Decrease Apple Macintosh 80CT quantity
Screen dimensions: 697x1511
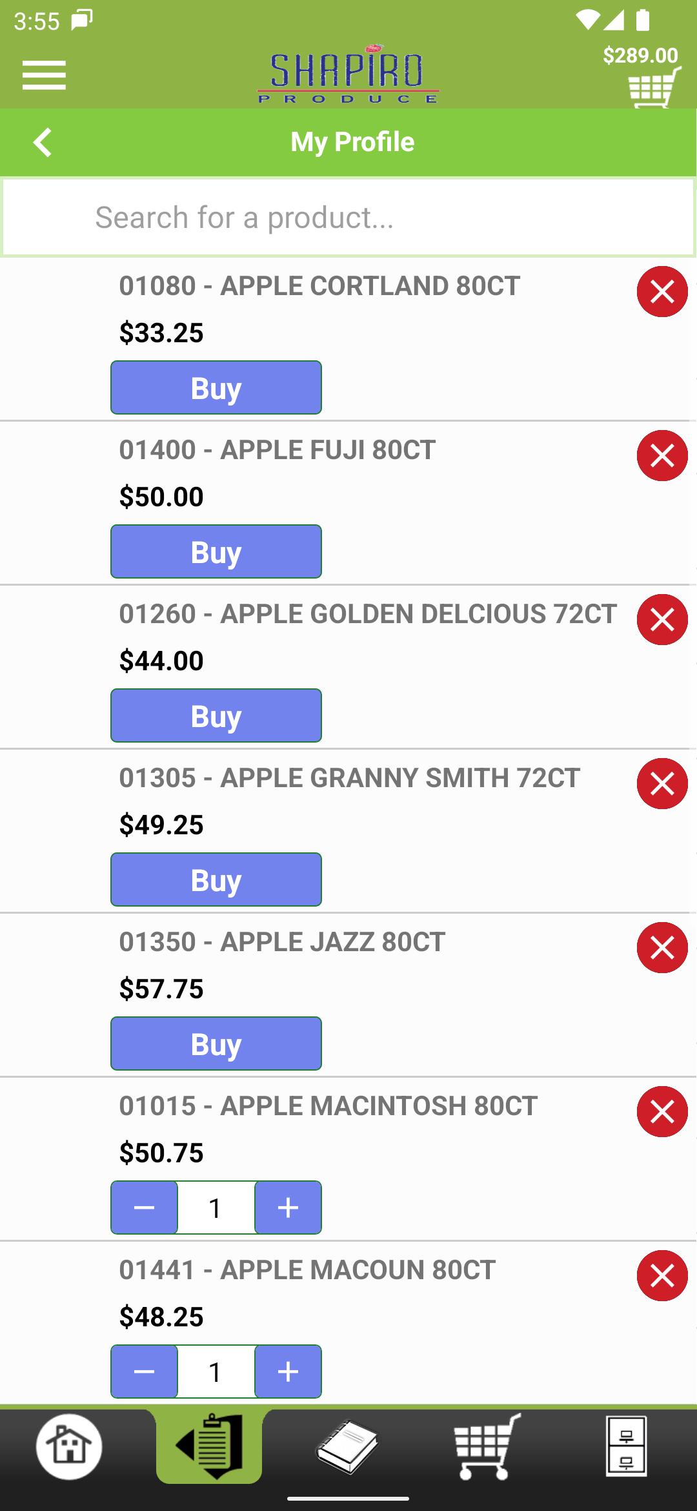click(x=144, y=1208)
